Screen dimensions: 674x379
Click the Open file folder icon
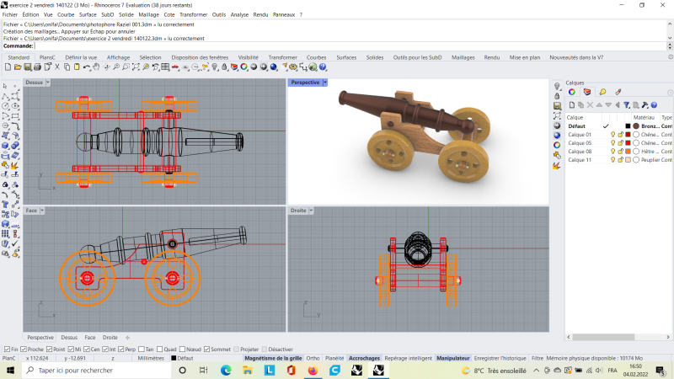(18, 67)
